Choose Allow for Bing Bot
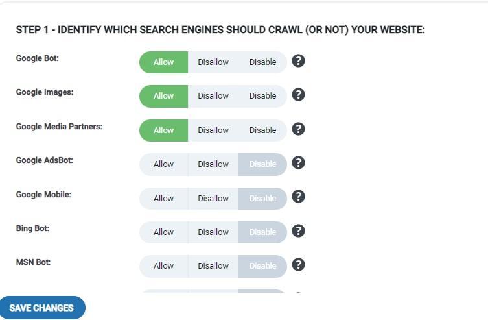The width and height of the screenshot is (488, 320). (x=164, y=232)
